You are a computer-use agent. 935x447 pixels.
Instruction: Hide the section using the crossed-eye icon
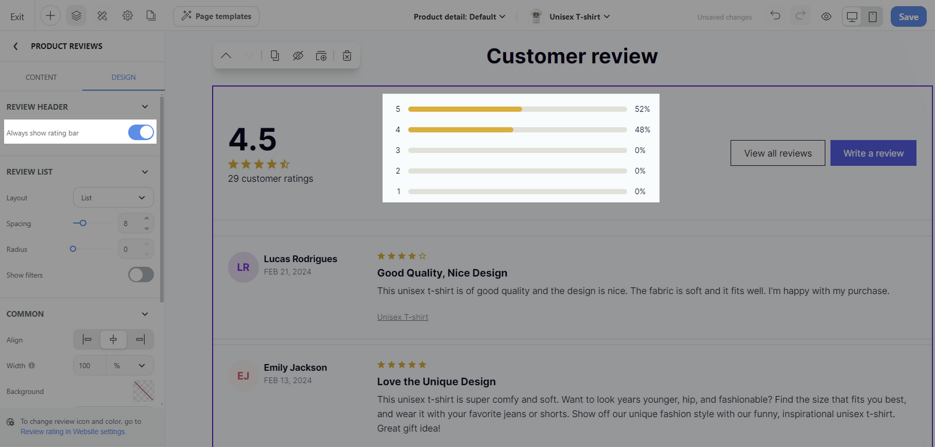[298, 56]
